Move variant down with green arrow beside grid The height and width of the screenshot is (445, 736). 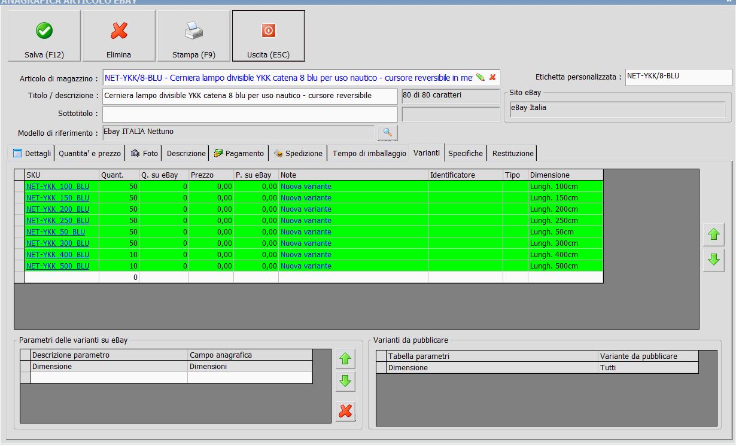713,261
